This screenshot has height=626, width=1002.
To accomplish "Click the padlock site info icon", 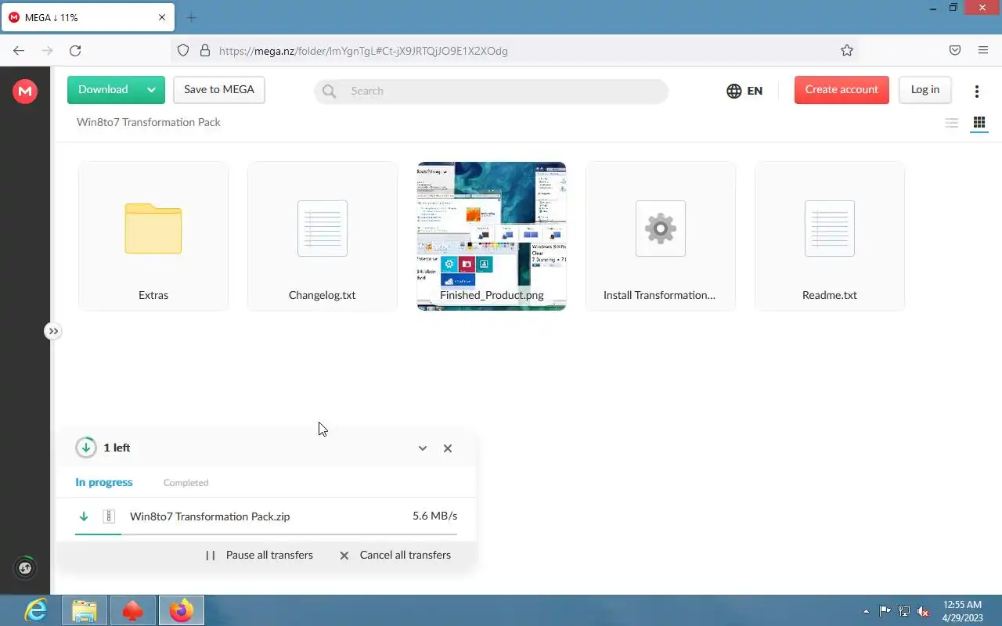I will pyautogui.click(x=205, y=51).
